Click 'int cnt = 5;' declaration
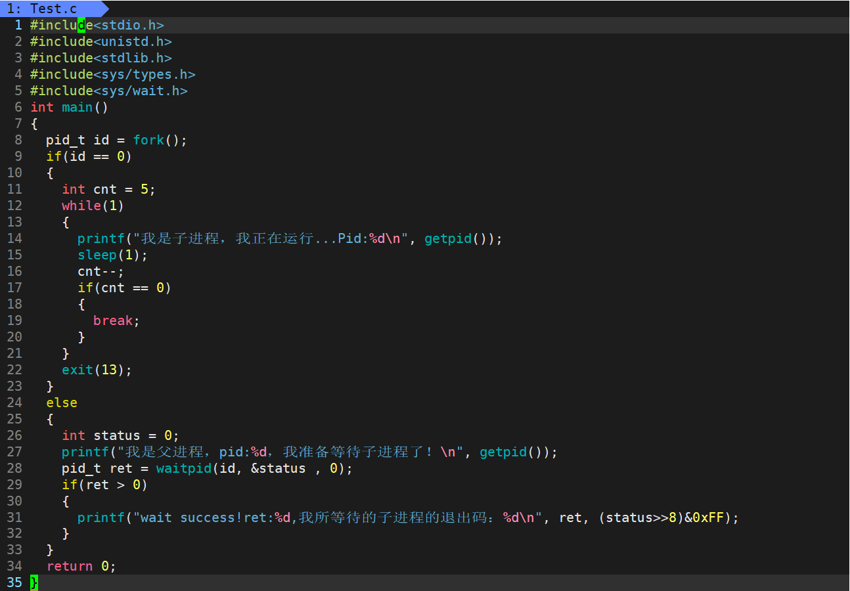This screenshot has height=591, width=850. (x=108, y=189)
